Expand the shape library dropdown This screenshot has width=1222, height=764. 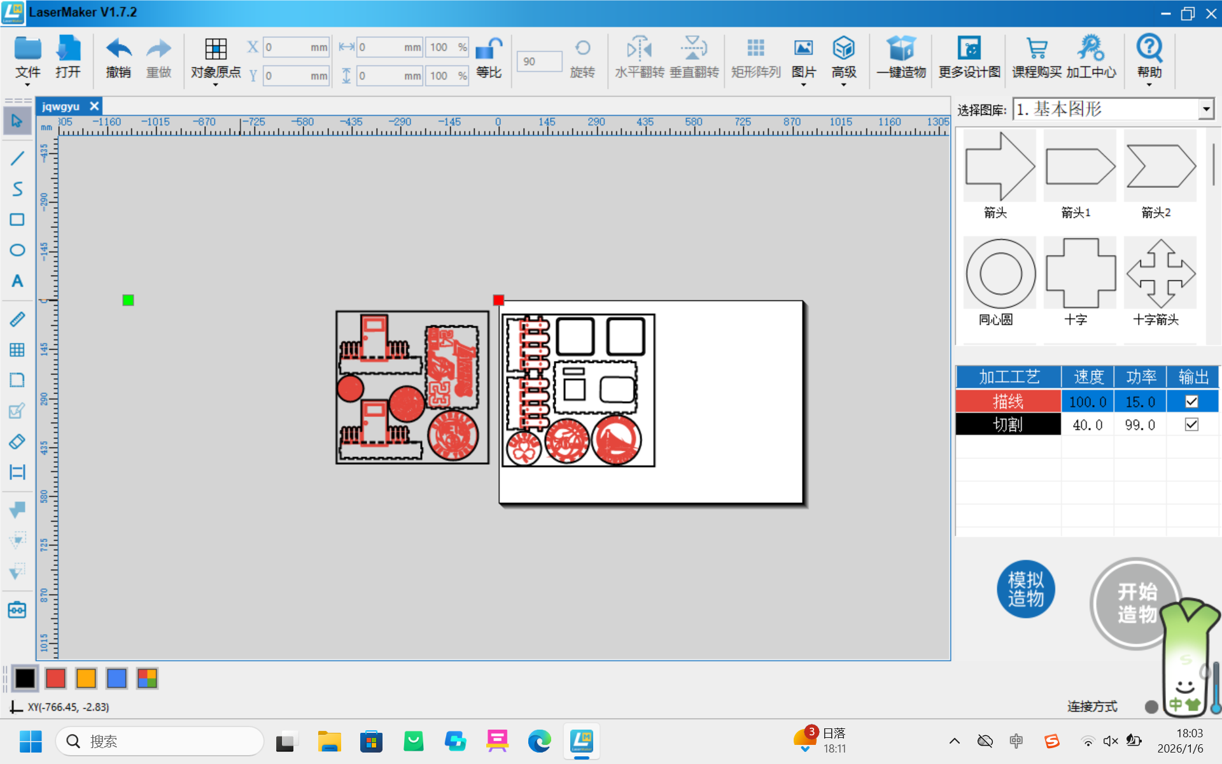click(x=1206, y=110)
